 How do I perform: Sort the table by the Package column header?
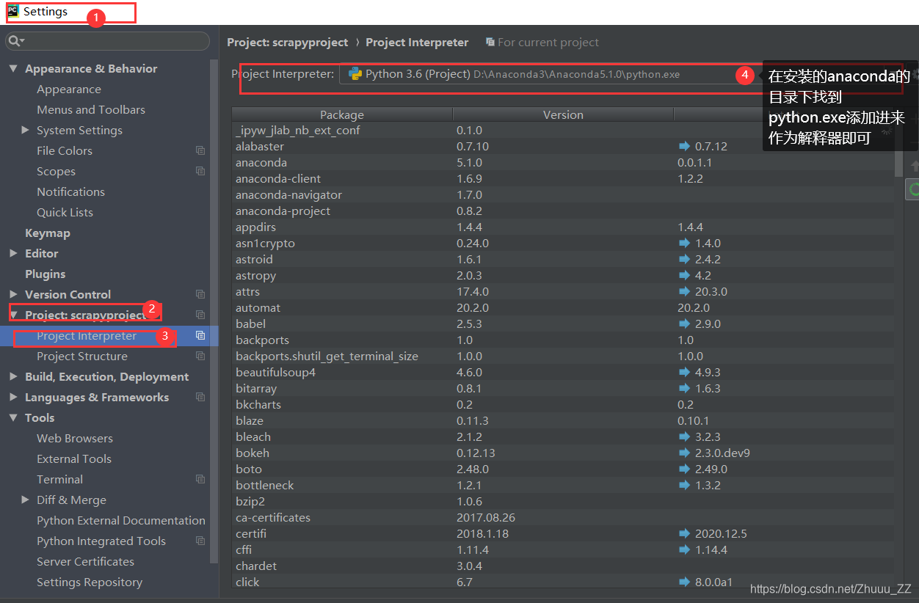pos(342,114)
